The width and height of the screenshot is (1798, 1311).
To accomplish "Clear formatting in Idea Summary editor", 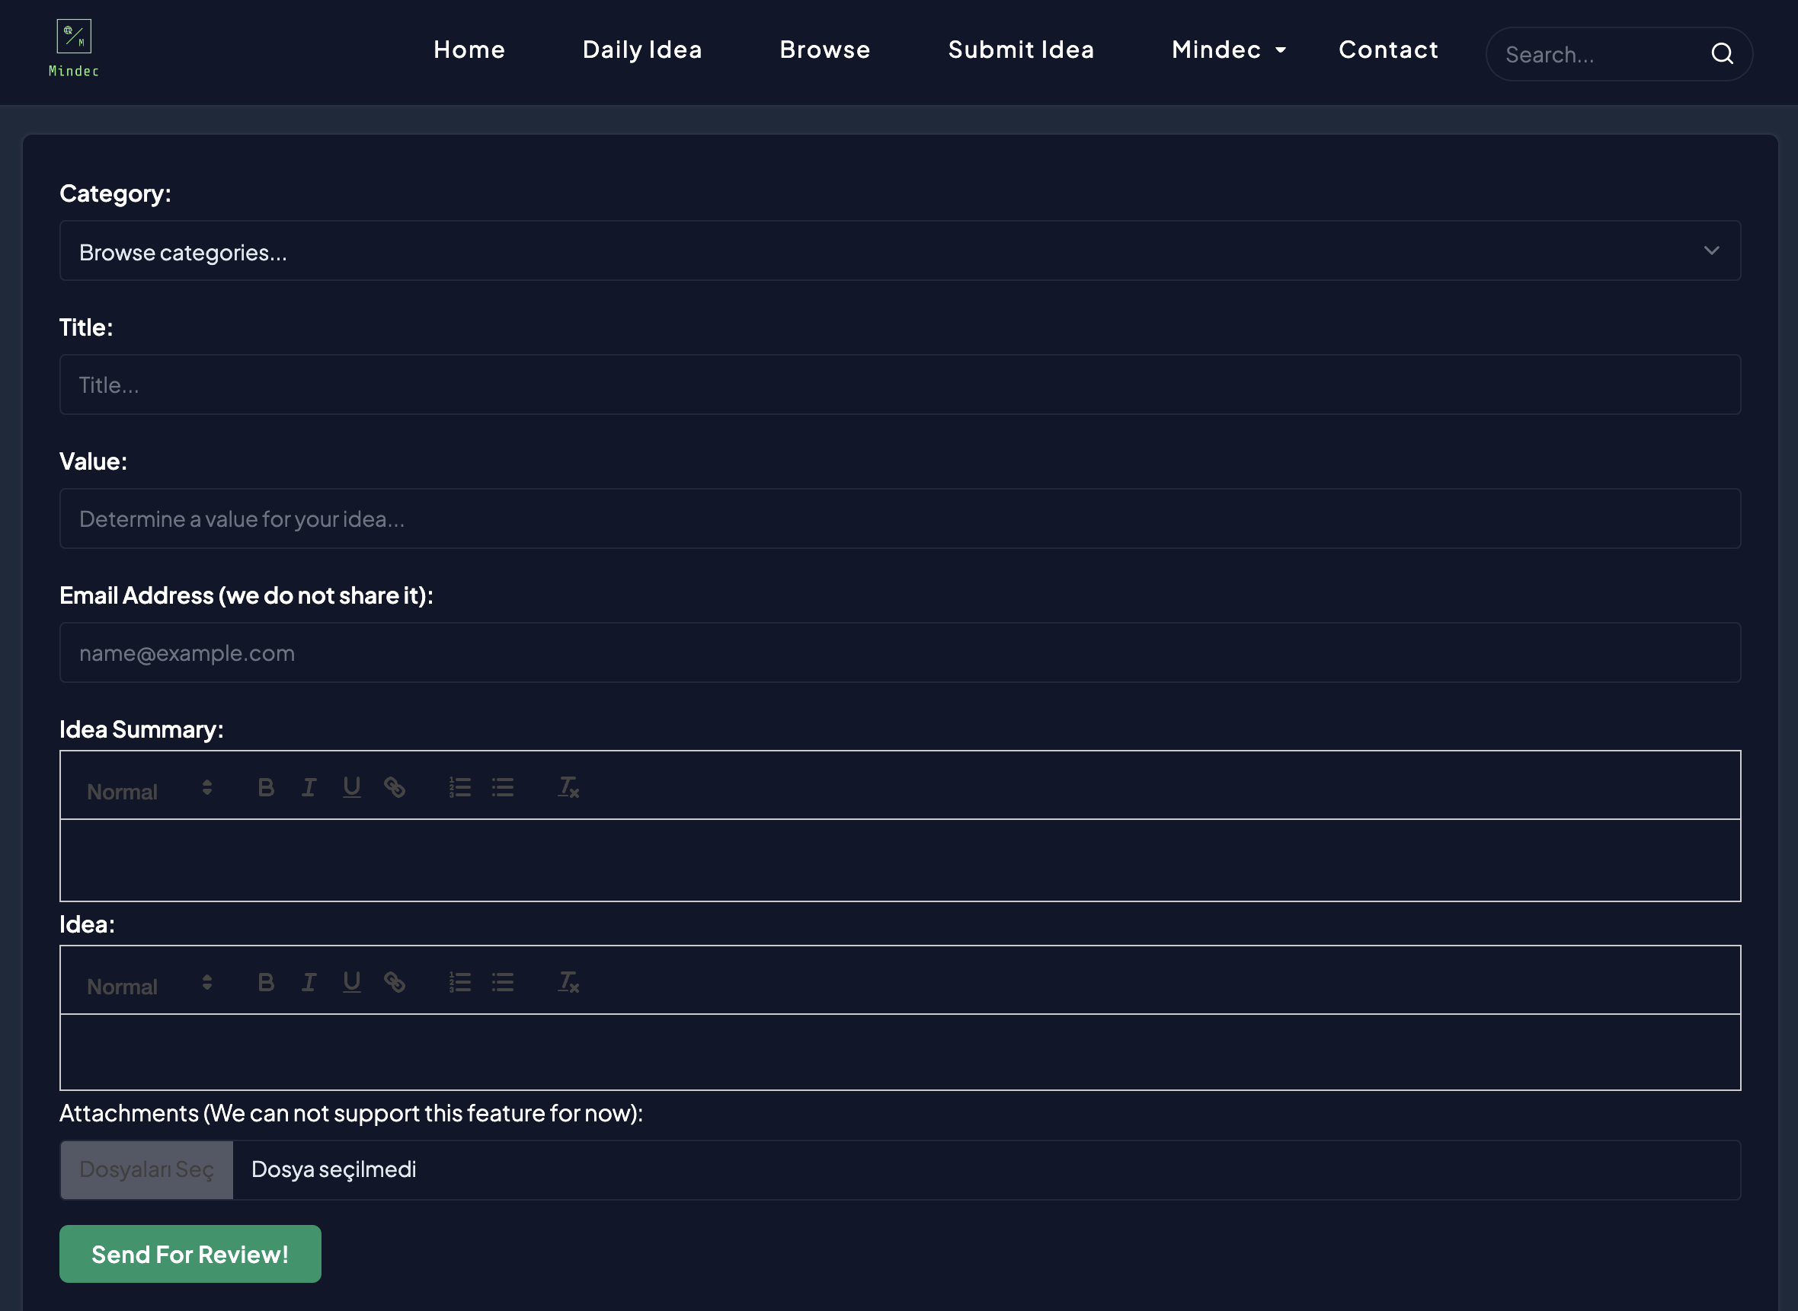I will pos(568,787).
